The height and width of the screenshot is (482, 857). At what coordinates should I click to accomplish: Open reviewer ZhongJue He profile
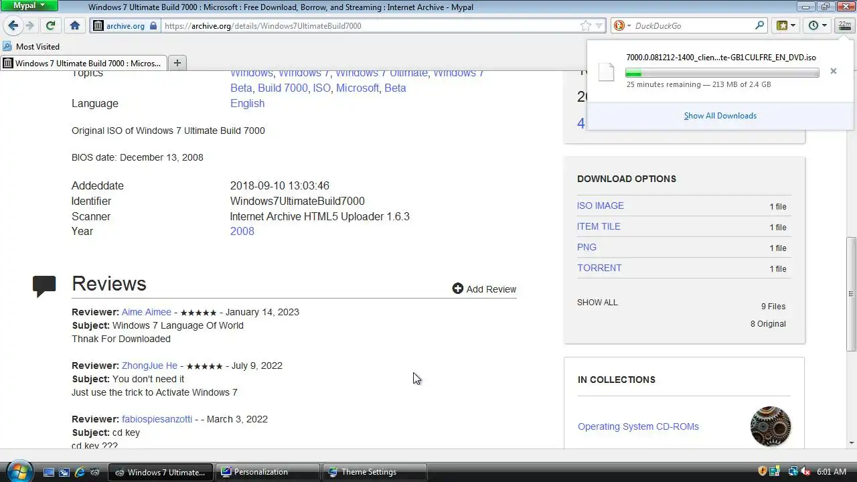149,366
